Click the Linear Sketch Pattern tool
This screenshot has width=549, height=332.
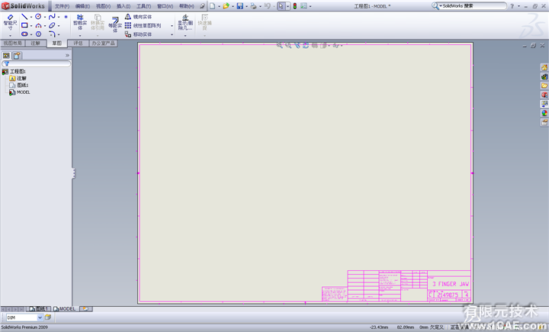click(143, 25)
